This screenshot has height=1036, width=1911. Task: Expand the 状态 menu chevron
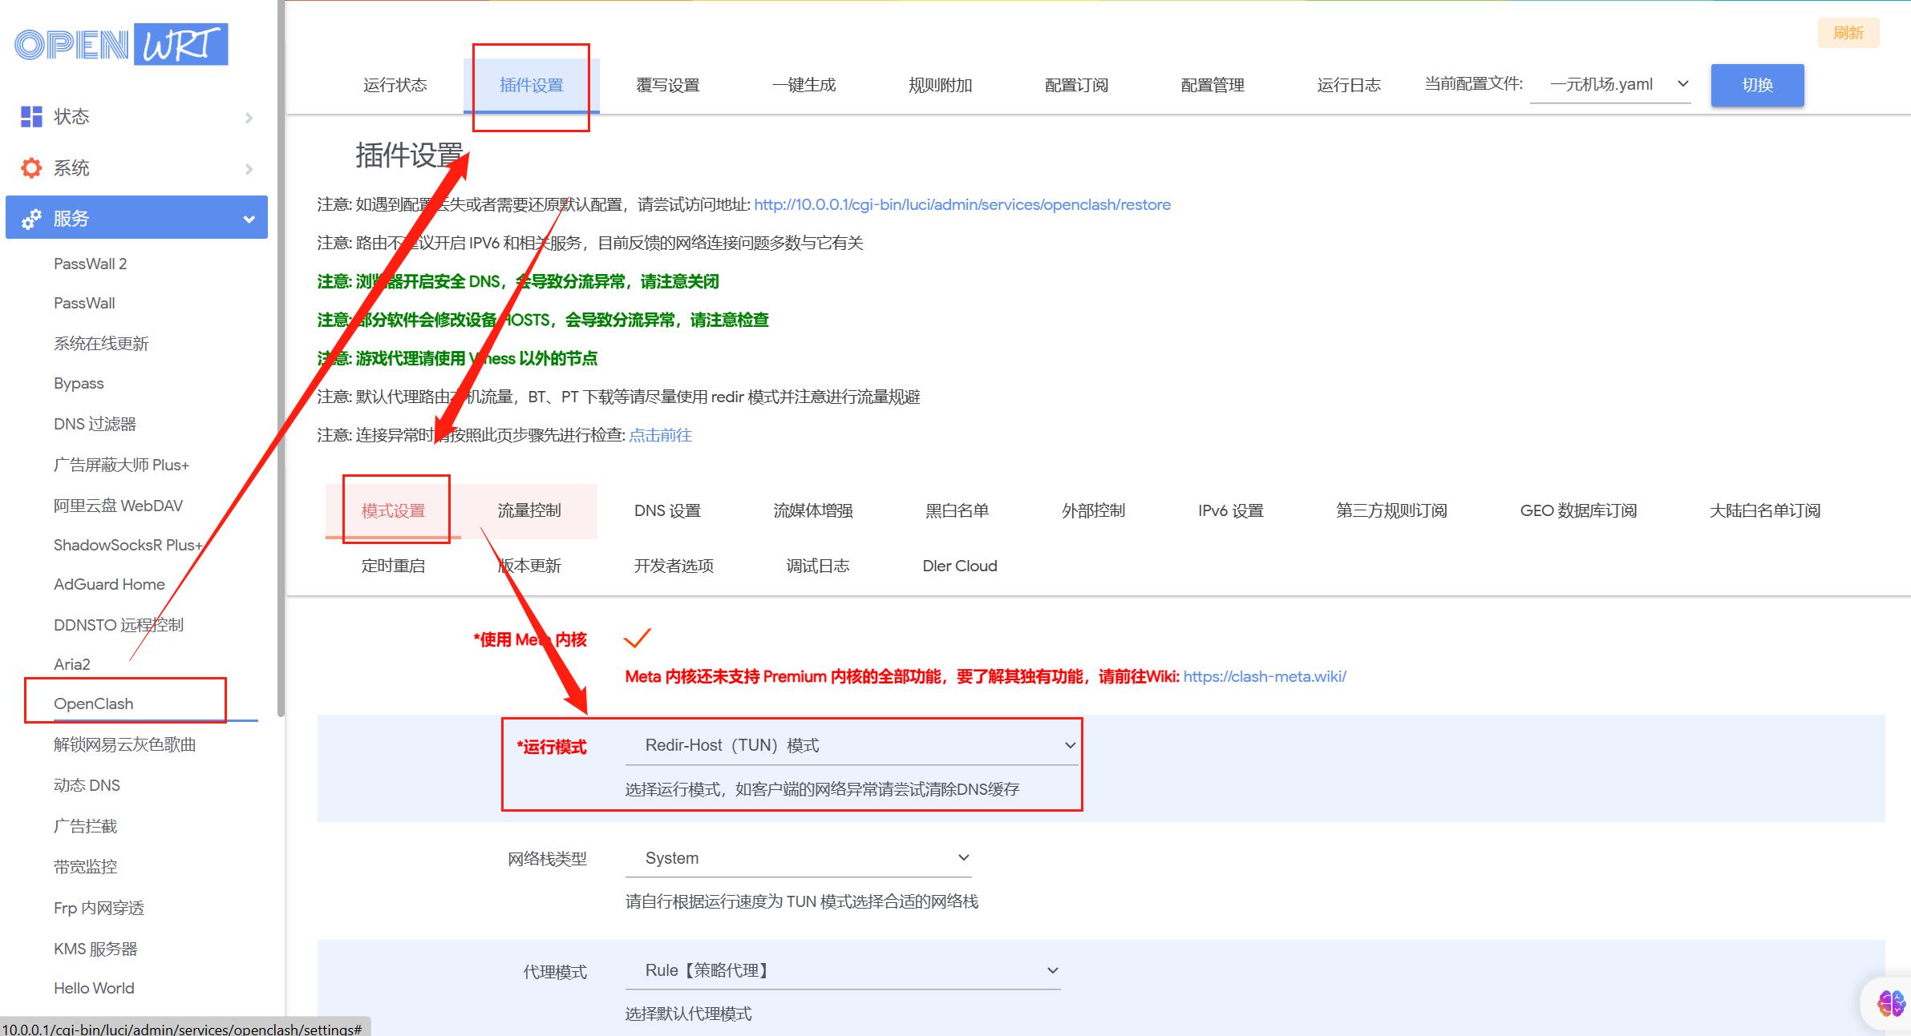[x=249, y=118]
